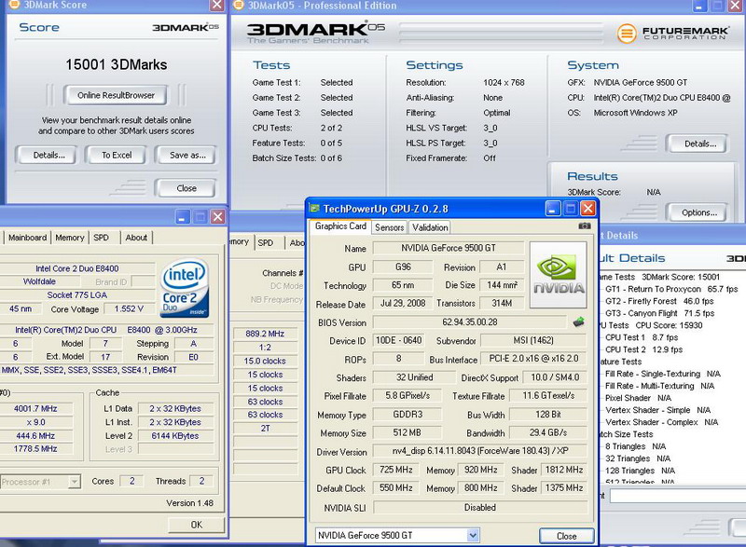Switch to the Sensors tab in GPU-Z
746x547 pixels.
coord(389,227)
